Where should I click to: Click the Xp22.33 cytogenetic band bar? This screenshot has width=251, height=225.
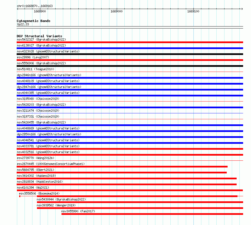pos(130,27)
